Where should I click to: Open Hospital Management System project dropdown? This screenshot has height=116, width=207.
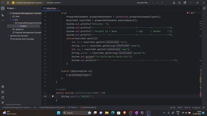point(28,3)
